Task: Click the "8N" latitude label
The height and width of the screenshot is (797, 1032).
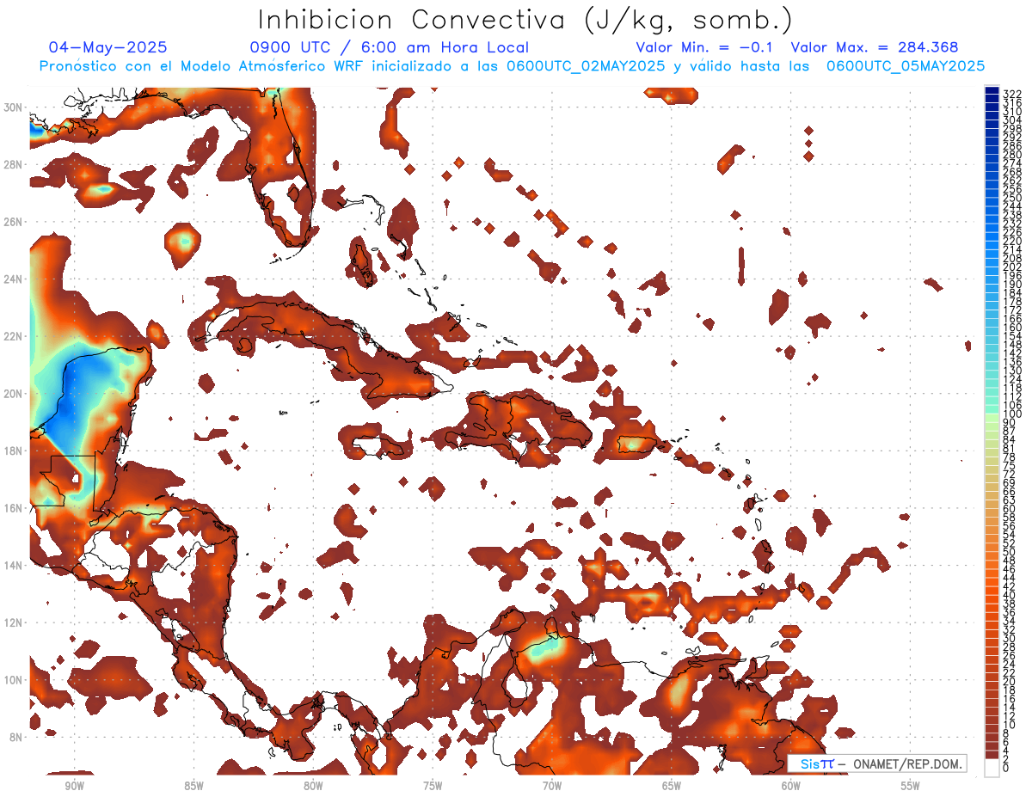Action: pyautogui.click(x=15, y=737)
